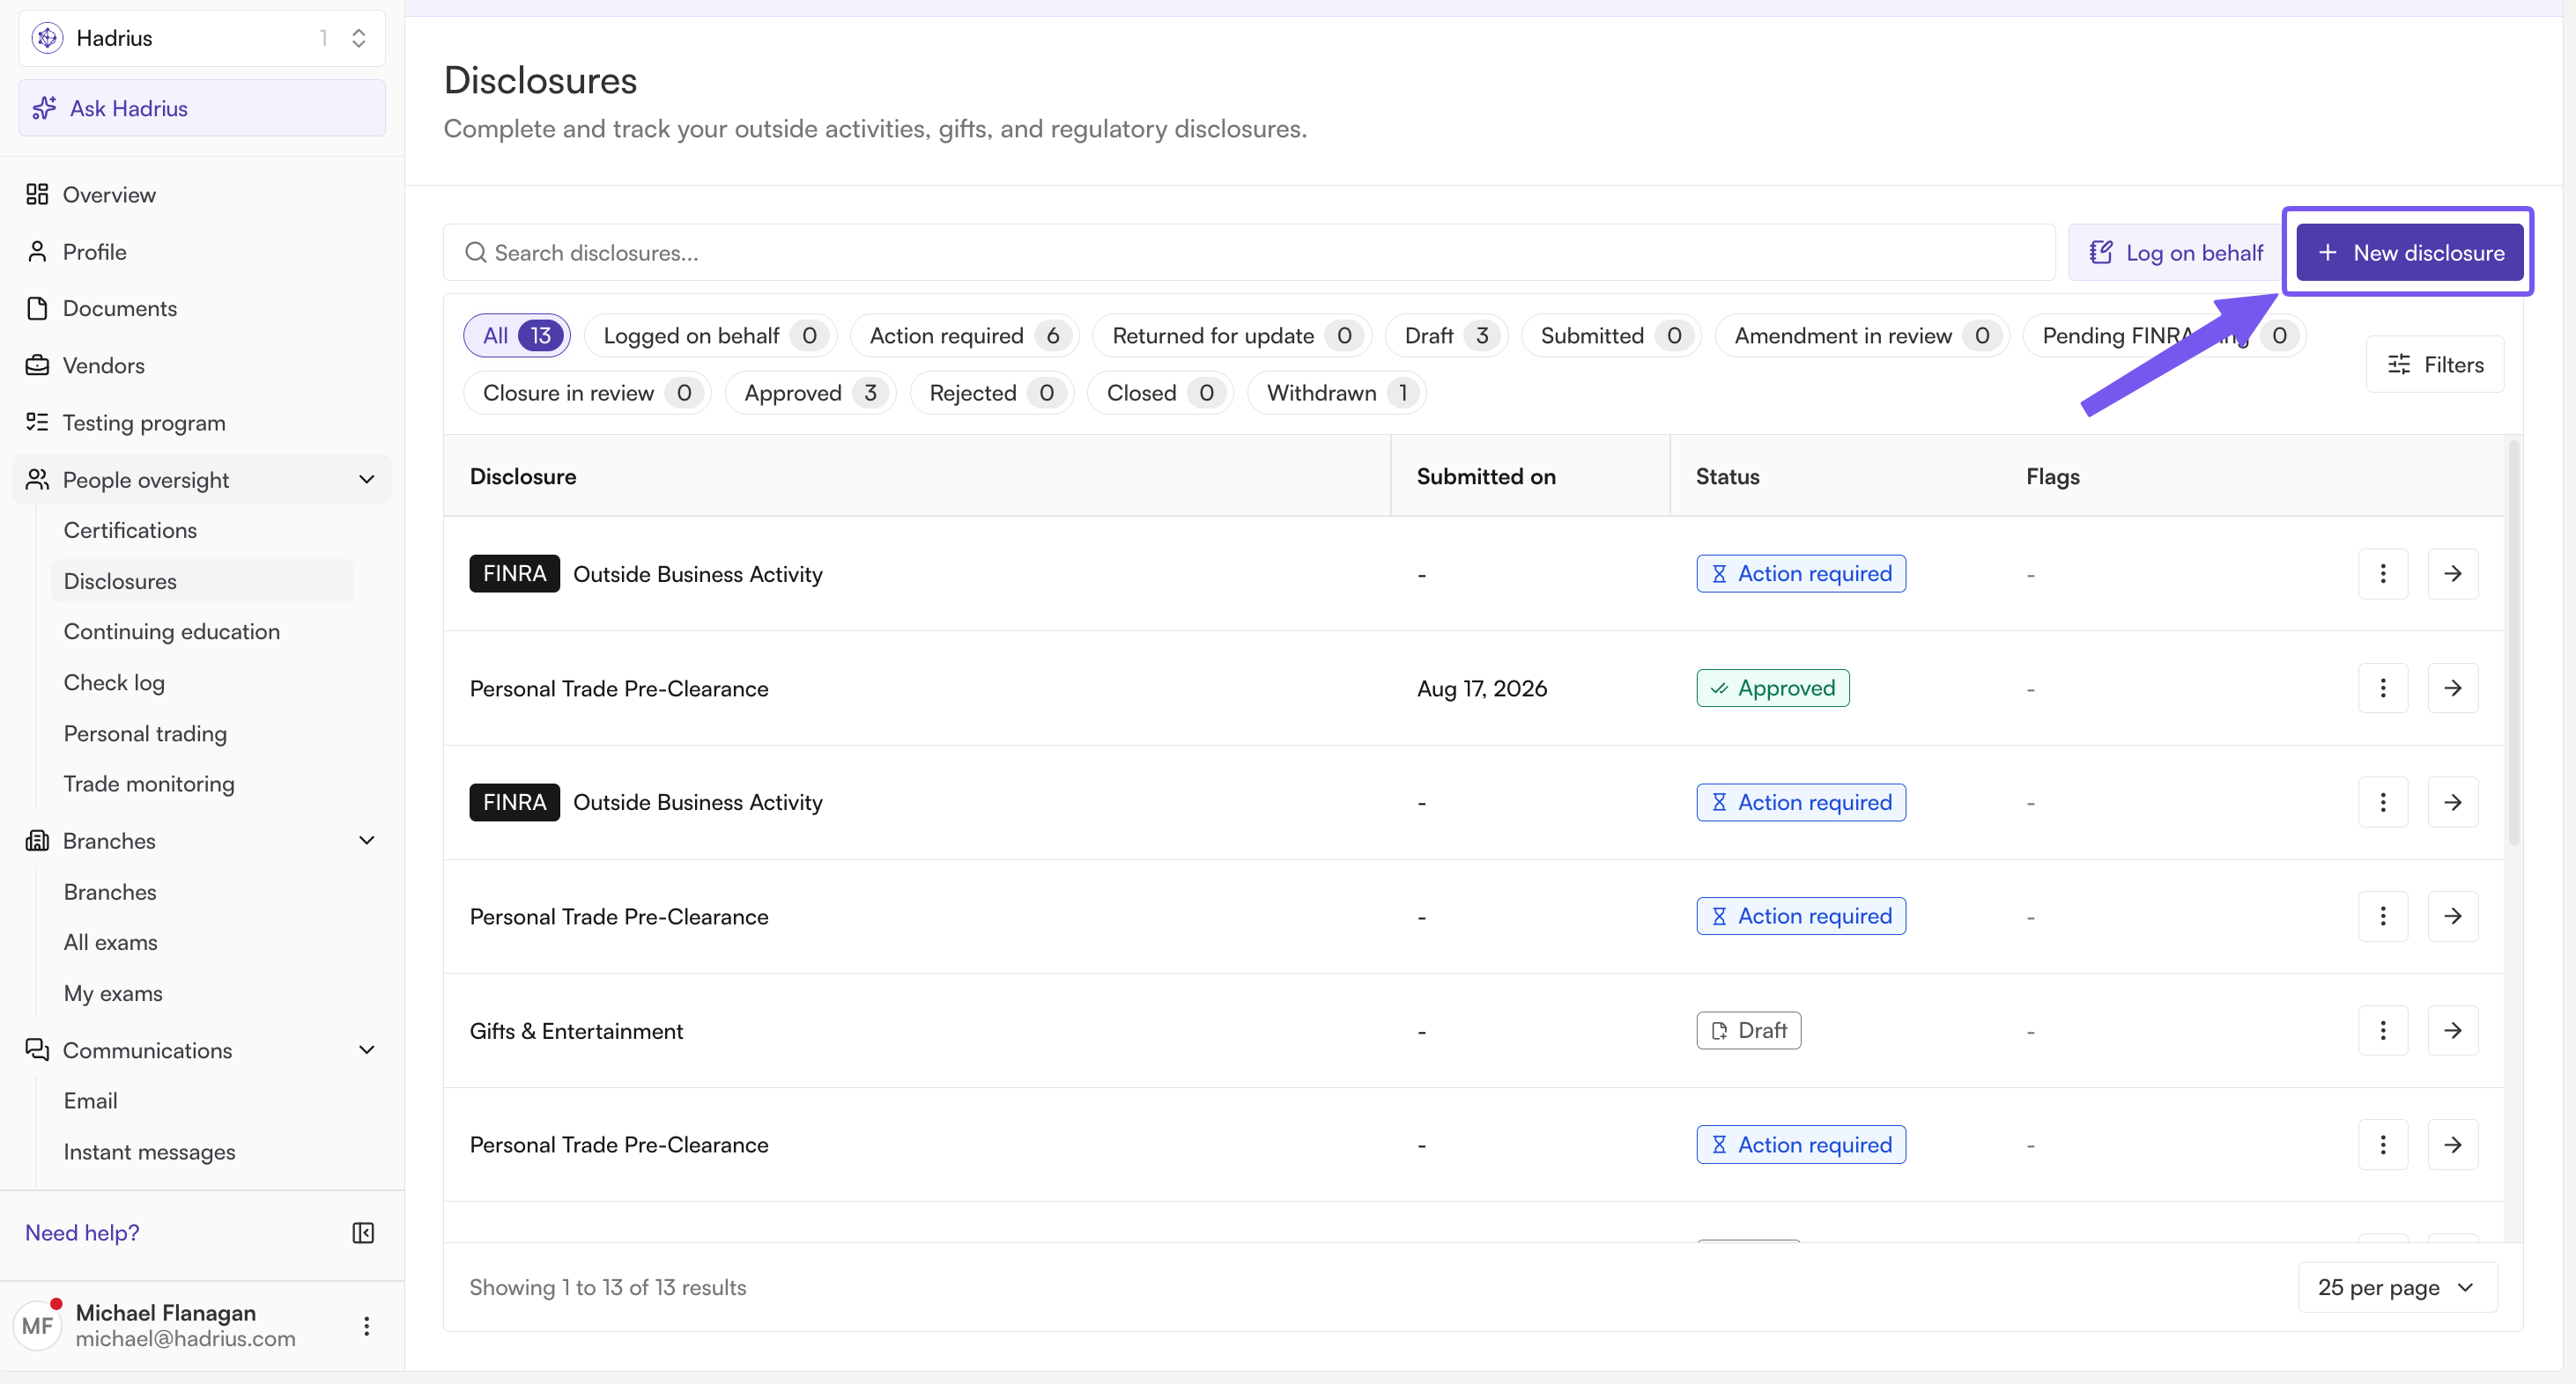Select the All 13 filter tab

coord(517,335)
